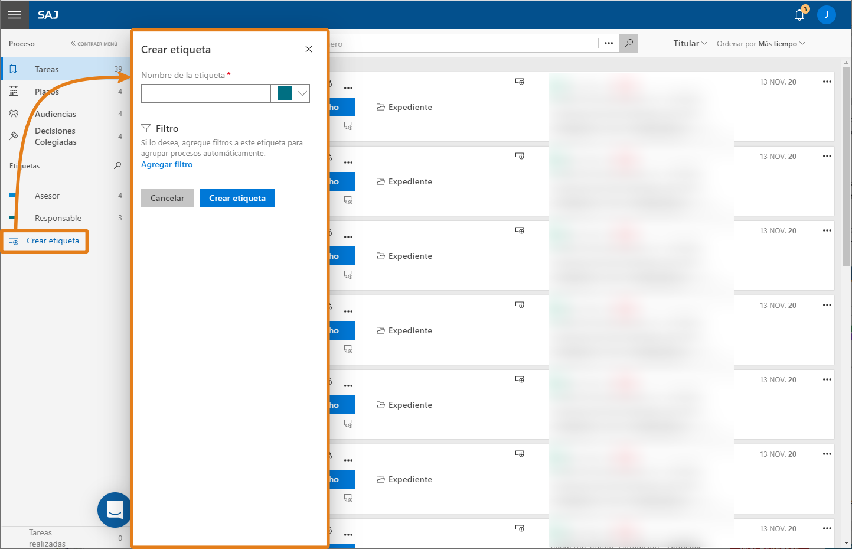Click the task list vertical scrollbar thumb
Image resolution: width=852 pixels, height=549 pixels.
point(847,167)
